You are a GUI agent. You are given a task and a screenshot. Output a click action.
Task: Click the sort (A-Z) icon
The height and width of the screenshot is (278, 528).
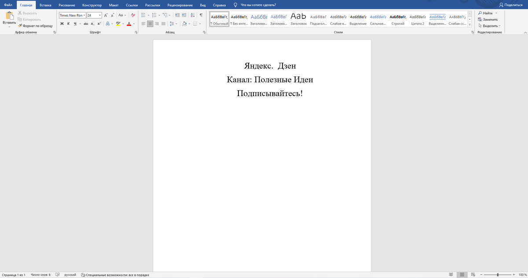(x=193, y=15)
